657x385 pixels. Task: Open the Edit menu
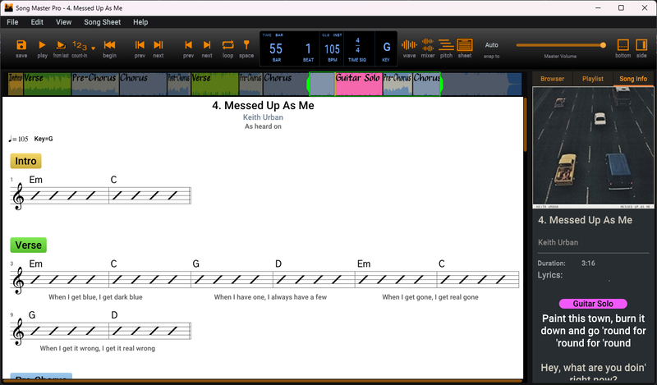37,22
